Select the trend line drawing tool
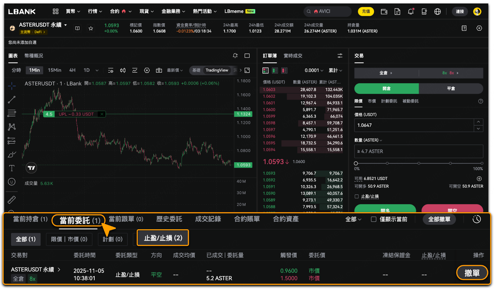The width and height of the screenshot is (494, 289). coord(12,100)
